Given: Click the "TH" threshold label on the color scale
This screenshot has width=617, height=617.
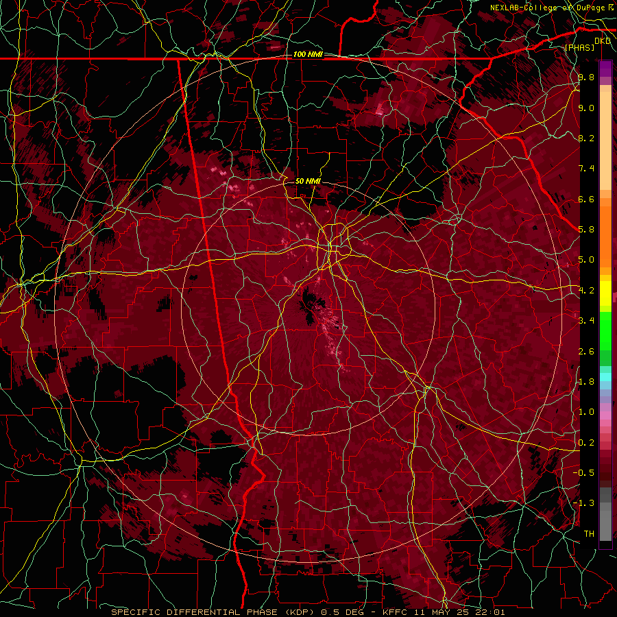Looking at the screenshot, I should (589, 533).
